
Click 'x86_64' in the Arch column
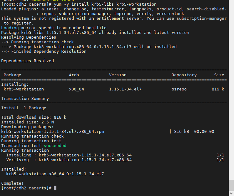(x=76, y=89)
